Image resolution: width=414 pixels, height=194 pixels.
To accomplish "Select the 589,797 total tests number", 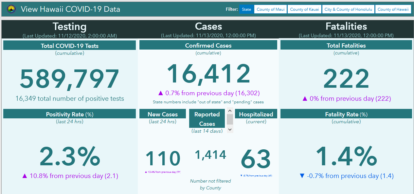I will click(69, 79).
